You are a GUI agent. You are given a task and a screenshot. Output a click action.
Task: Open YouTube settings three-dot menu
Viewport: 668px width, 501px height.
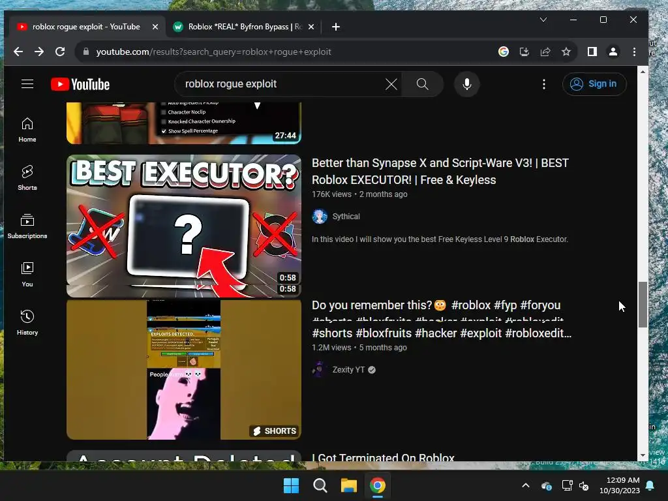[544, 84]
